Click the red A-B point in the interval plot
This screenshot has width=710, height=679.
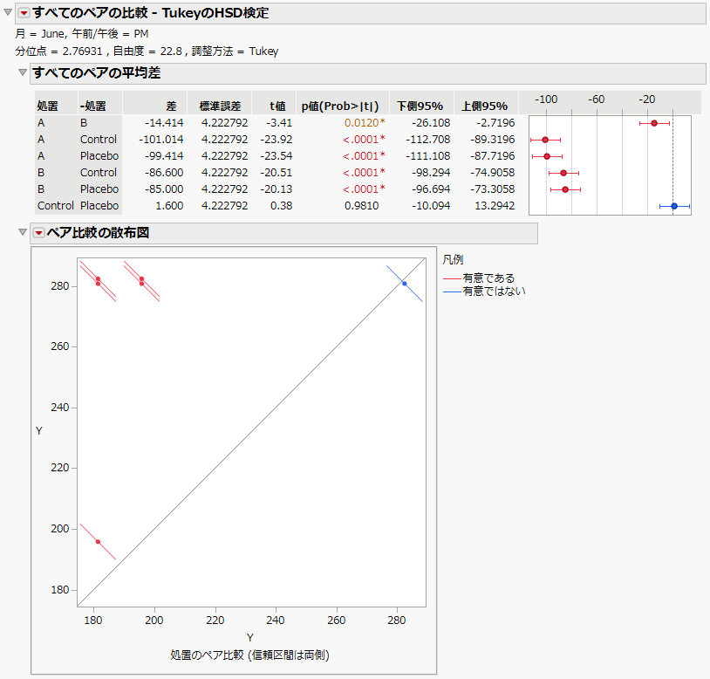pos(654,123)
